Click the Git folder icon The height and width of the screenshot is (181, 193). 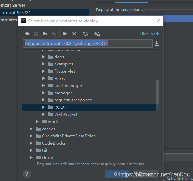(x=38, y=150)
